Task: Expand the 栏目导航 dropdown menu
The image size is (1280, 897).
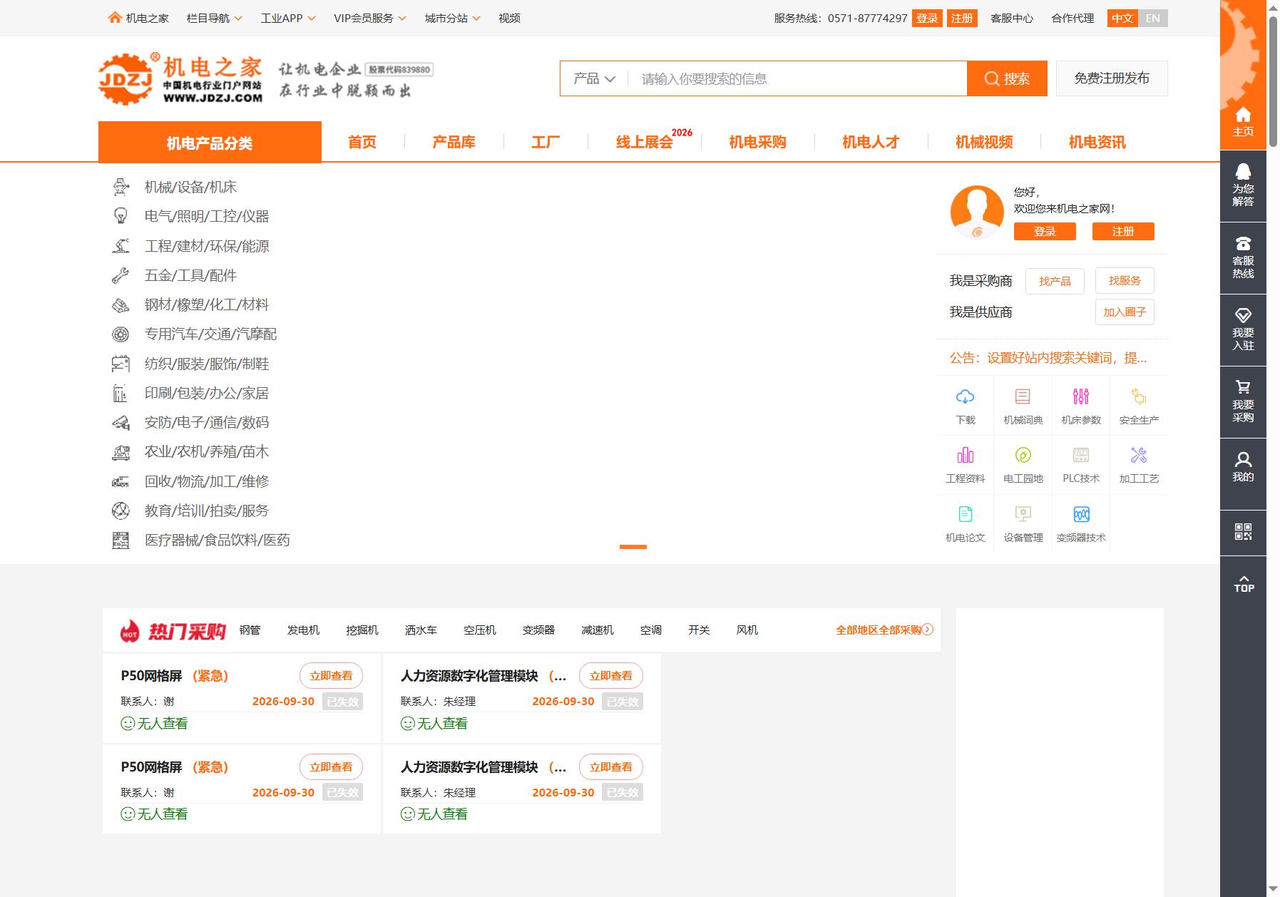Action: point(214,19)
